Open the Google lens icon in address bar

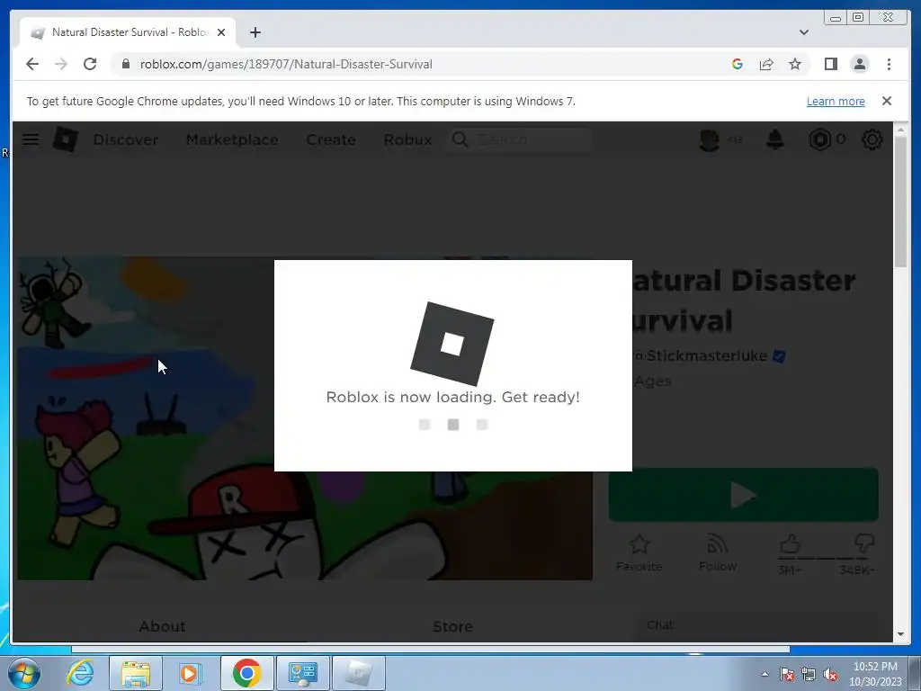coord(738,64)
